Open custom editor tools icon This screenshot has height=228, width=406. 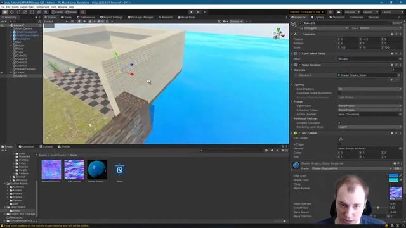tap(46, 12)
